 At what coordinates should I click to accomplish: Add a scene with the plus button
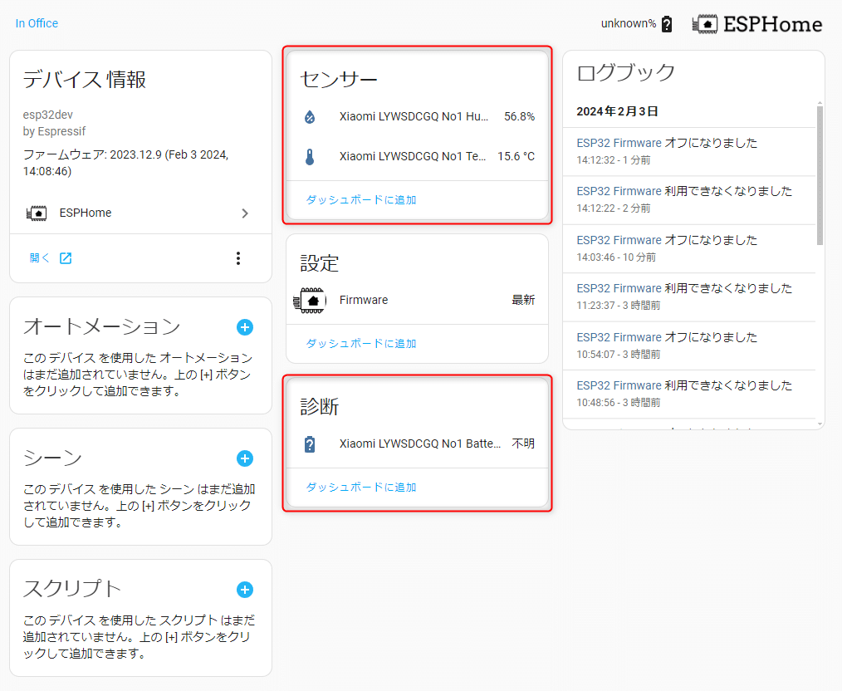245,458
